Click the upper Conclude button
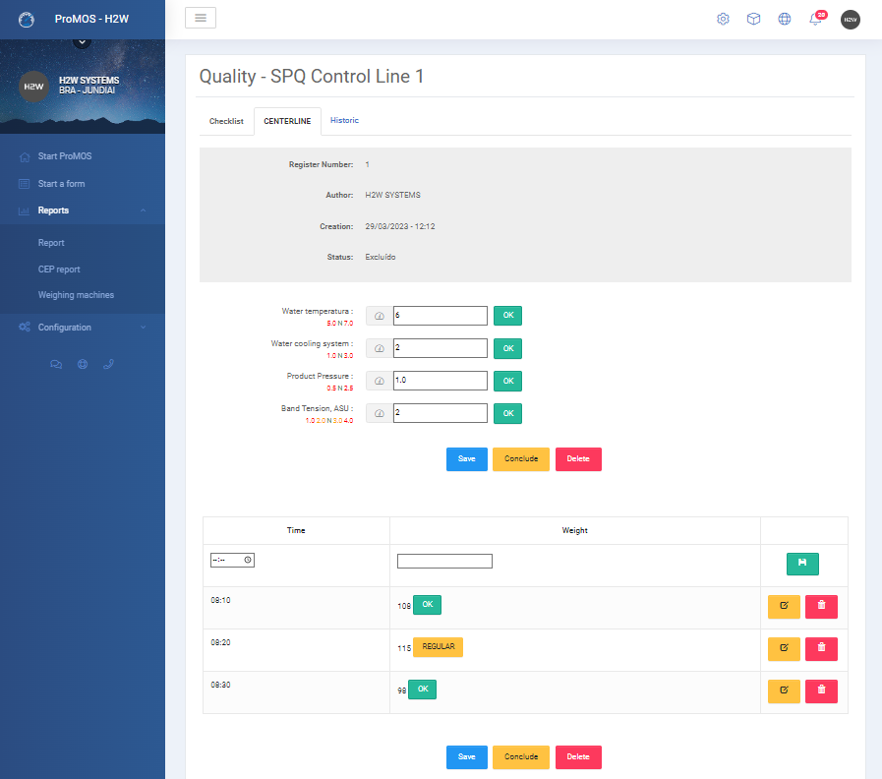The image size is (882, 779). pos(521,458)
